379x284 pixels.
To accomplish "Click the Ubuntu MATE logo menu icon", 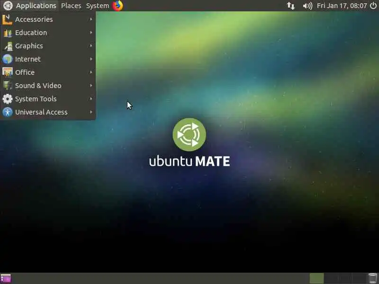I will [8, 6].
